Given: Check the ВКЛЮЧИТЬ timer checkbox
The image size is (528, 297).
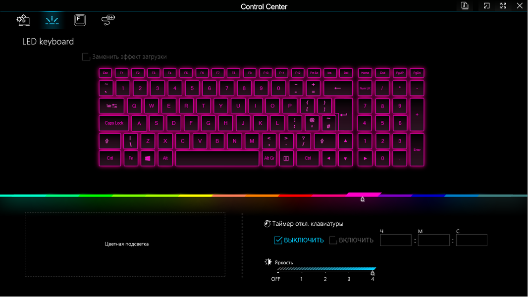Looking at the screenshot, I should coord(333,240).
